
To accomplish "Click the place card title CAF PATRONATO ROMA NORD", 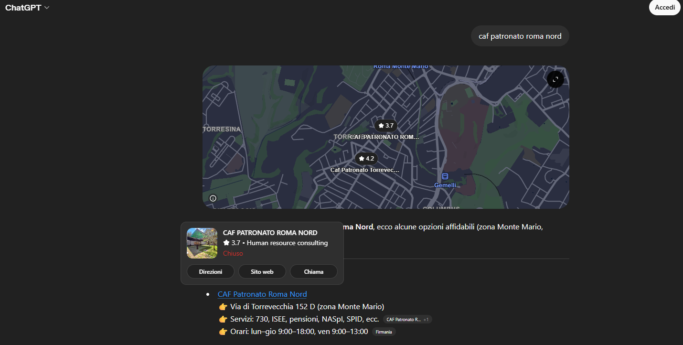I will click(x=270, y=233).
